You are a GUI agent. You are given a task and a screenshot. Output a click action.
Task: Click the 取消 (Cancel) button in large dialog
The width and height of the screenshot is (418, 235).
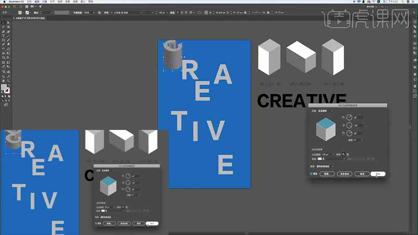[362, 174]
